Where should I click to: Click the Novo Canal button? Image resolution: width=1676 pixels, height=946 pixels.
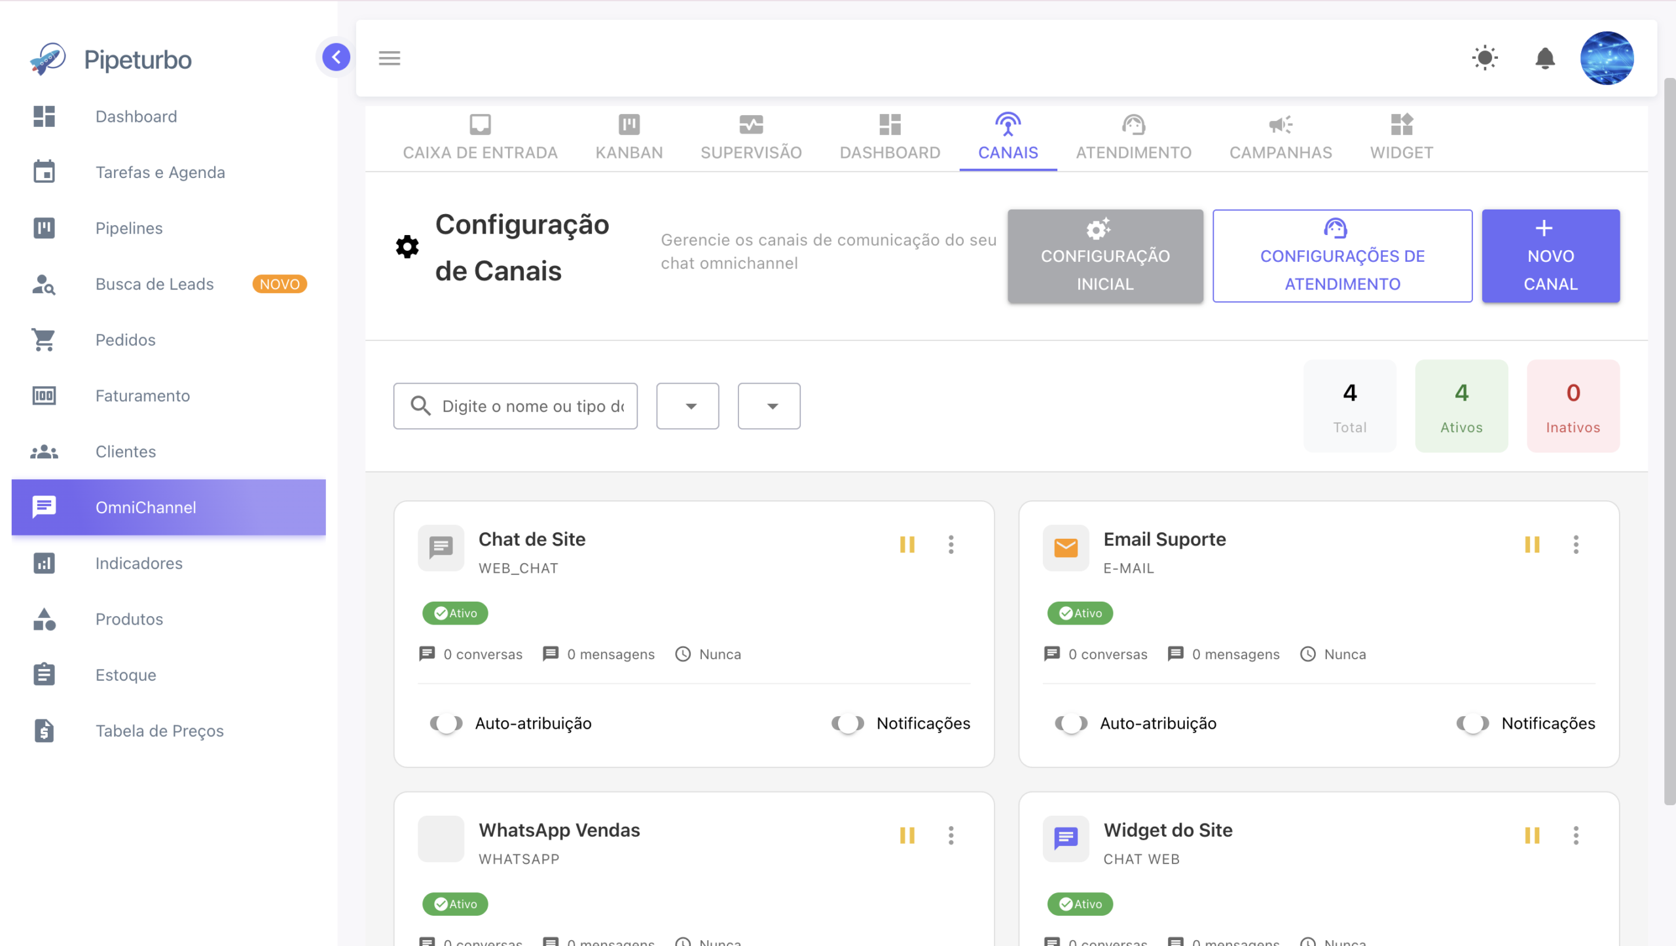(x=1550, y=256)
